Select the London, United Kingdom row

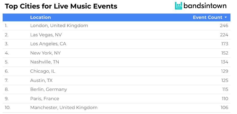pyautogui.click(x=117, y=26)
